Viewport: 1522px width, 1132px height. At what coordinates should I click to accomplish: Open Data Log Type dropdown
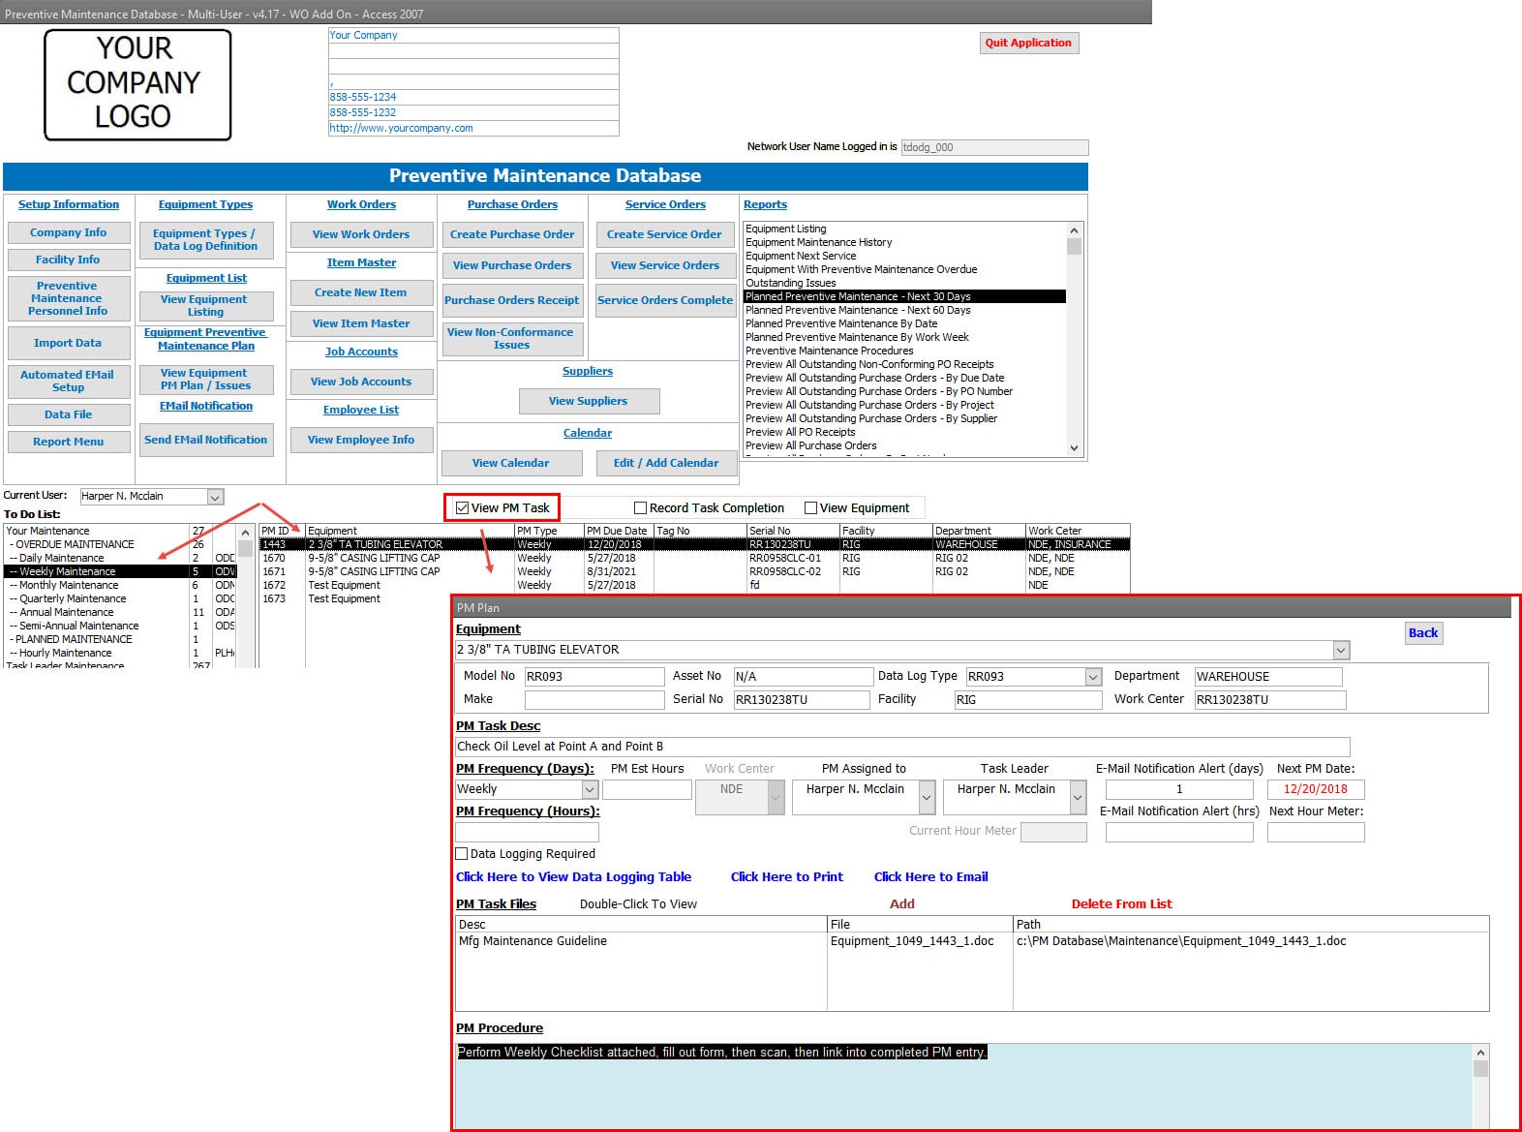coord(1093,677)
